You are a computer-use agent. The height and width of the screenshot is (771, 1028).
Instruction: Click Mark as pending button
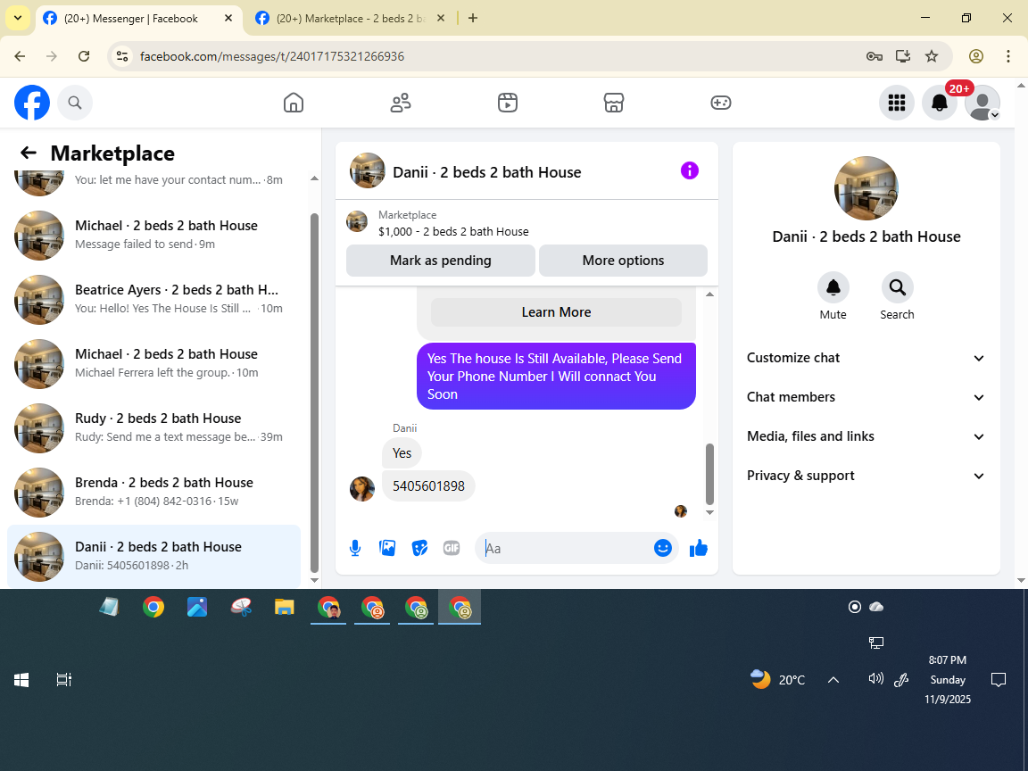click(441, 261)
